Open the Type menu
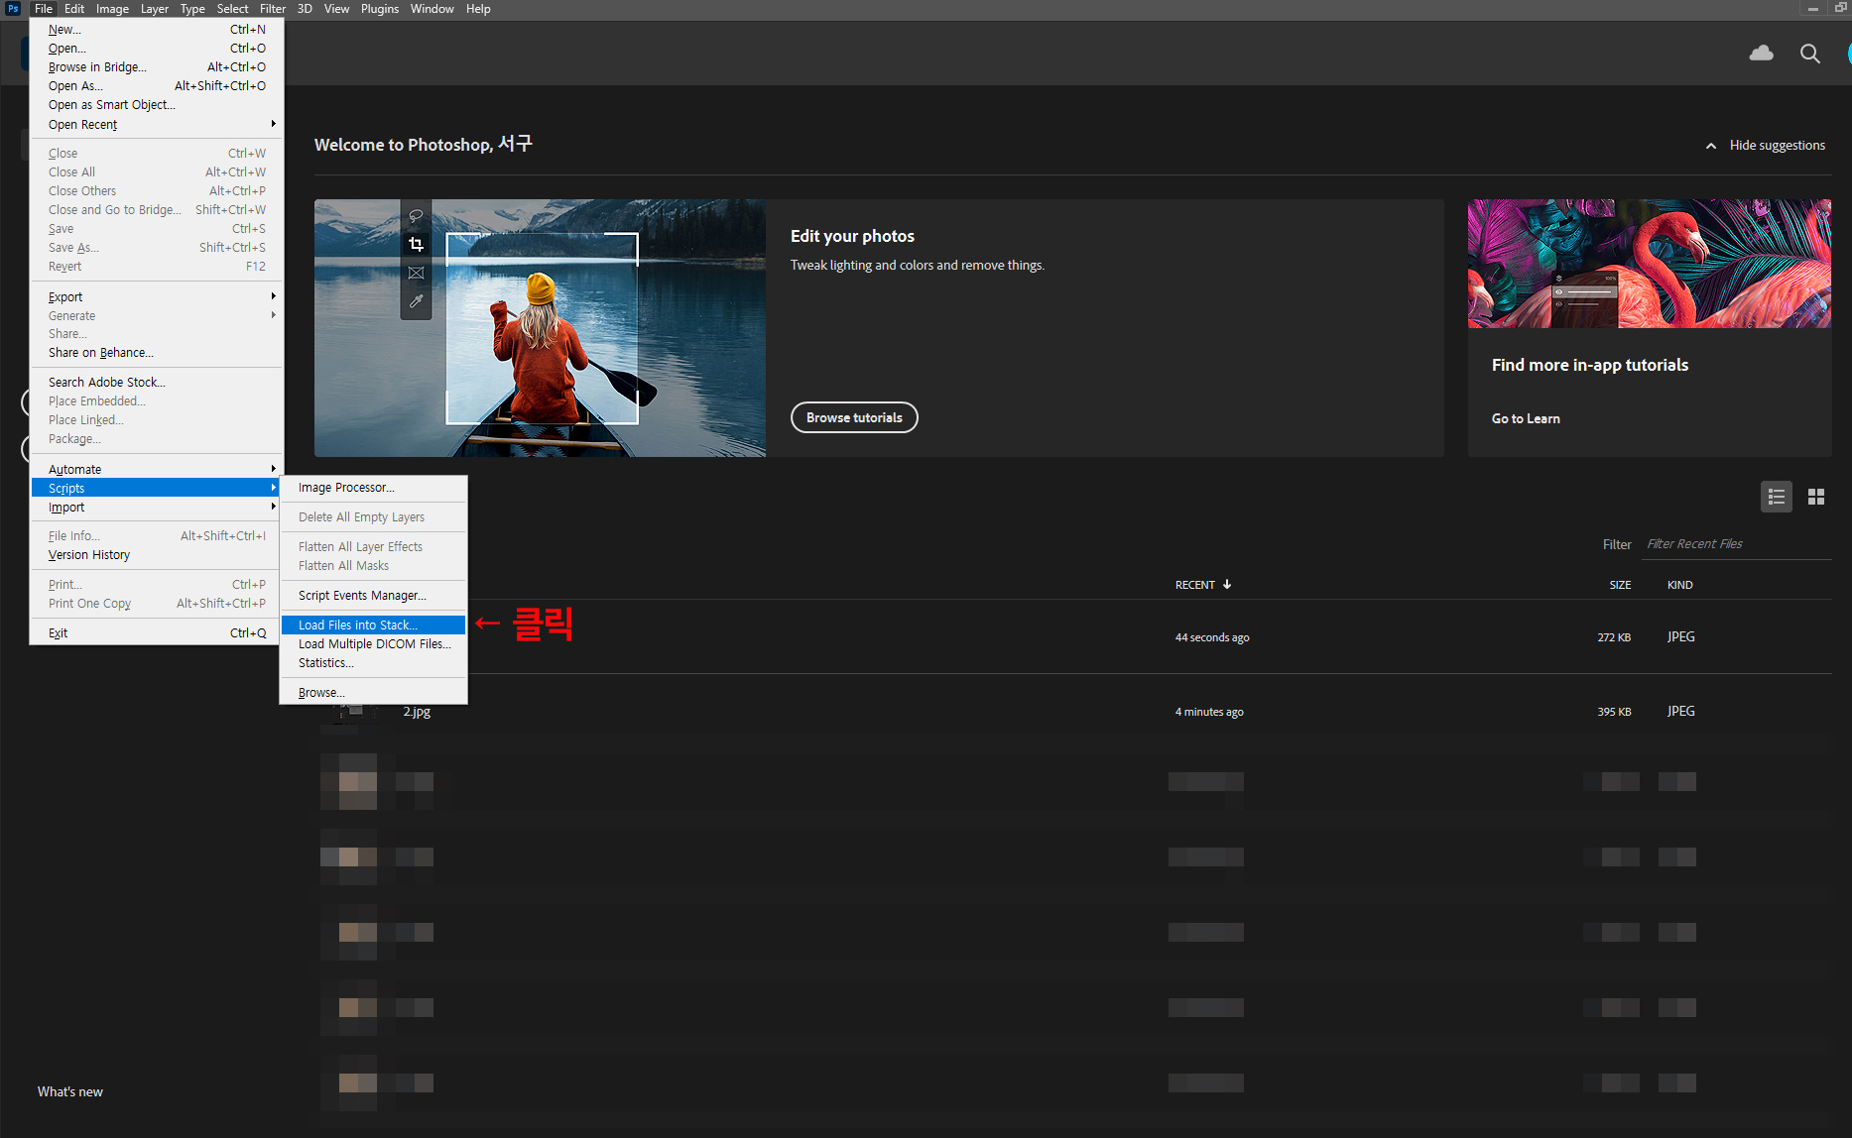 click(192, 9)
